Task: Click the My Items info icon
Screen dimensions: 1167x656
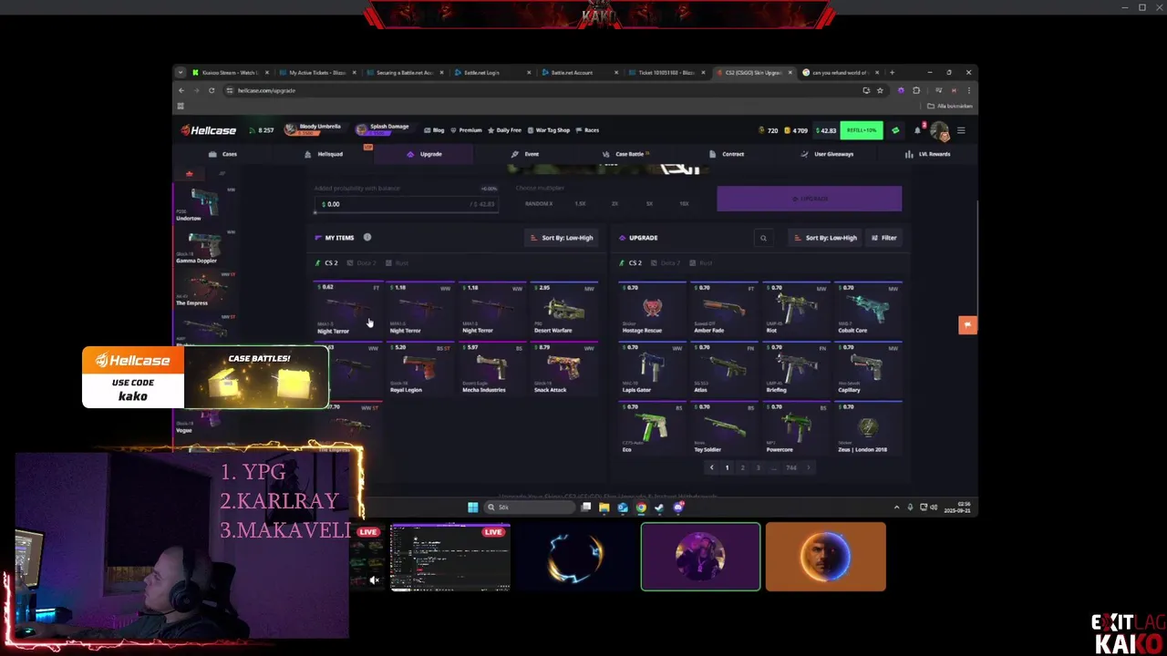Action: pos(367,238)
